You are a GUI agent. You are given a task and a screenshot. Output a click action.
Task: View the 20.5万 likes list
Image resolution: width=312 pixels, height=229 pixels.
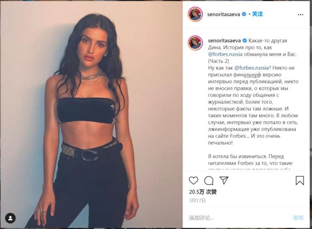coord(203,192)
